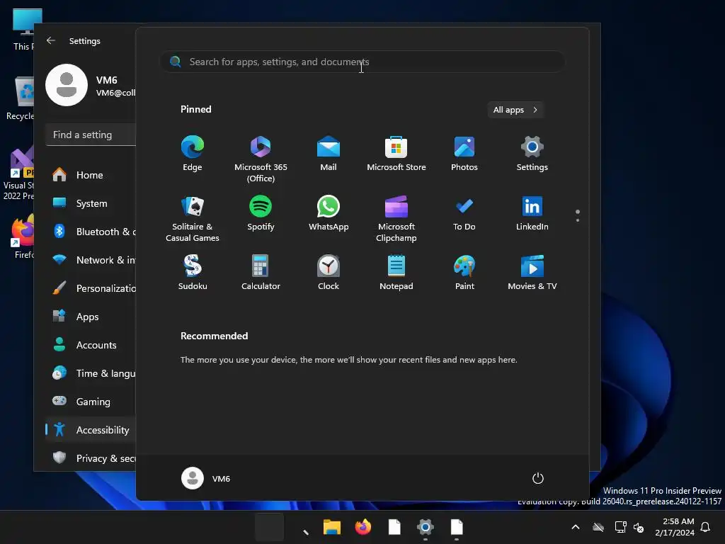
Task: Open the VM6 user account in Start menu
Action: pyautogui.click(x=206, y=478)
